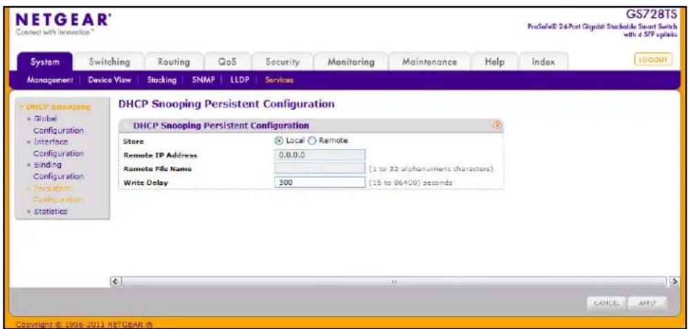Viewport: 688px width, 329px height.
Task: Click the APPLY button
Action: (x=648, y=303)
